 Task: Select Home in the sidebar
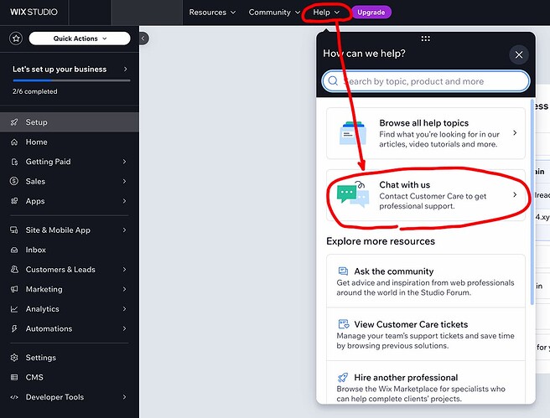(x=70, y=142)
